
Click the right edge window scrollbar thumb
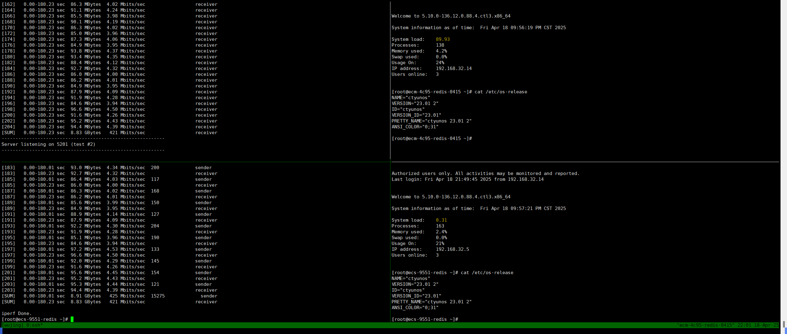point(784,324)
